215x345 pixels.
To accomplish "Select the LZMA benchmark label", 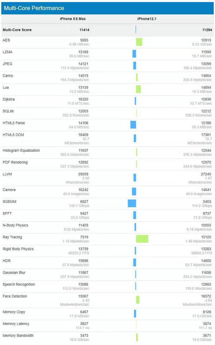I will [7, 52].
